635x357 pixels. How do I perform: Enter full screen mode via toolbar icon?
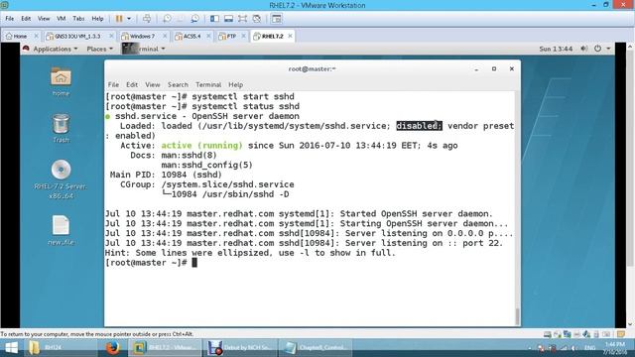[x=242, y=19]
